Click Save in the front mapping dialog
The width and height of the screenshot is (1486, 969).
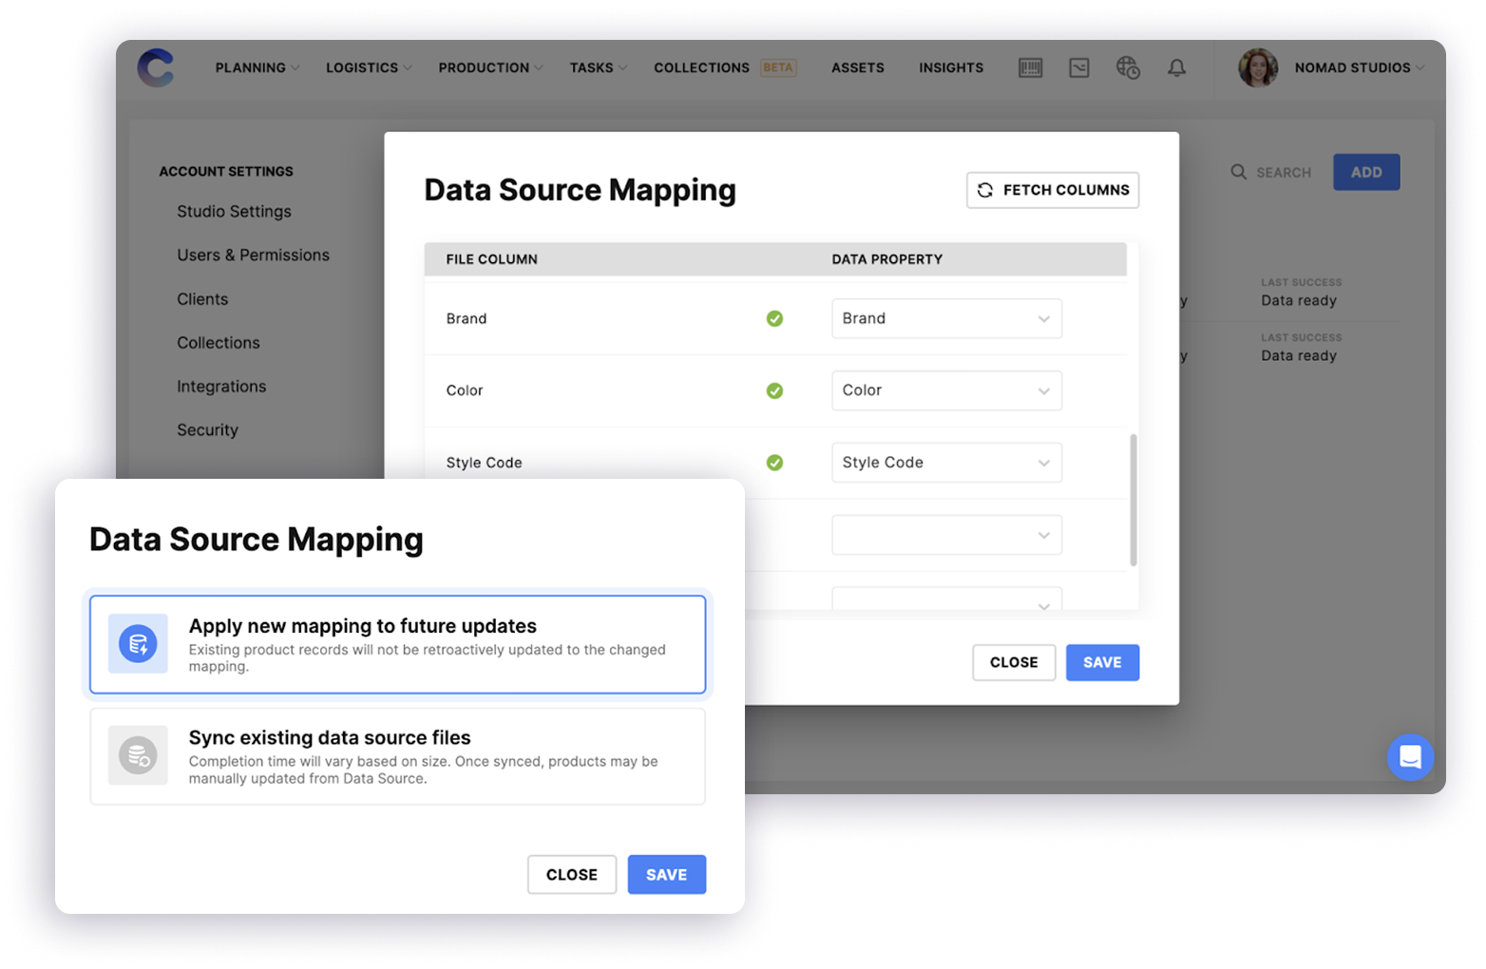(x=667, y=874)
